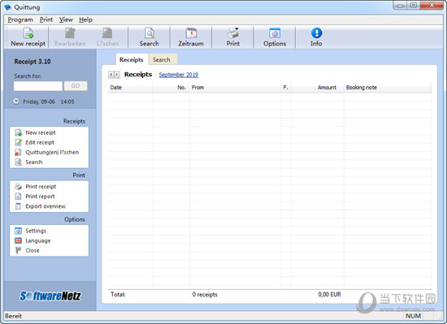Switch to the Receipts tab
This screenshot has height=324, width=447.
[x=132, y=59]
